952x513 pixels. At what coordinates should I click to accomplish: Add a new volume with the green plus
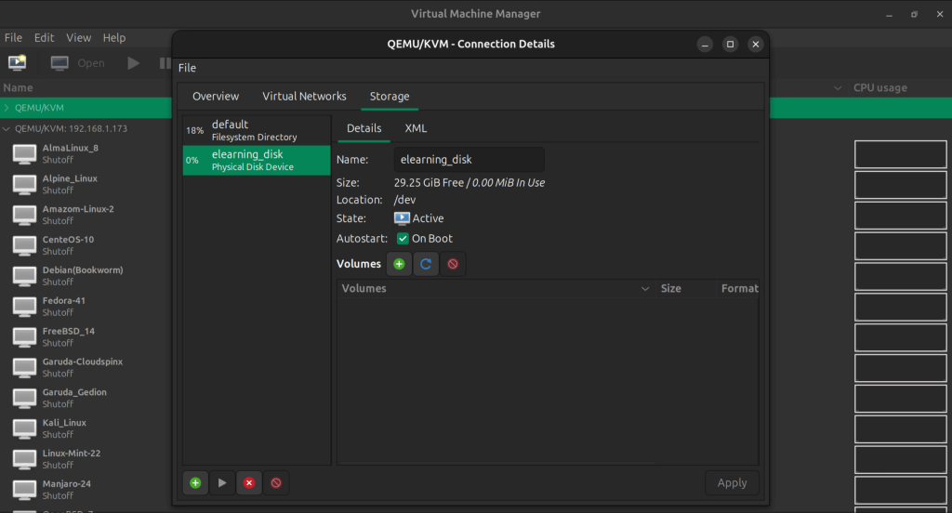tap(399, 264)
